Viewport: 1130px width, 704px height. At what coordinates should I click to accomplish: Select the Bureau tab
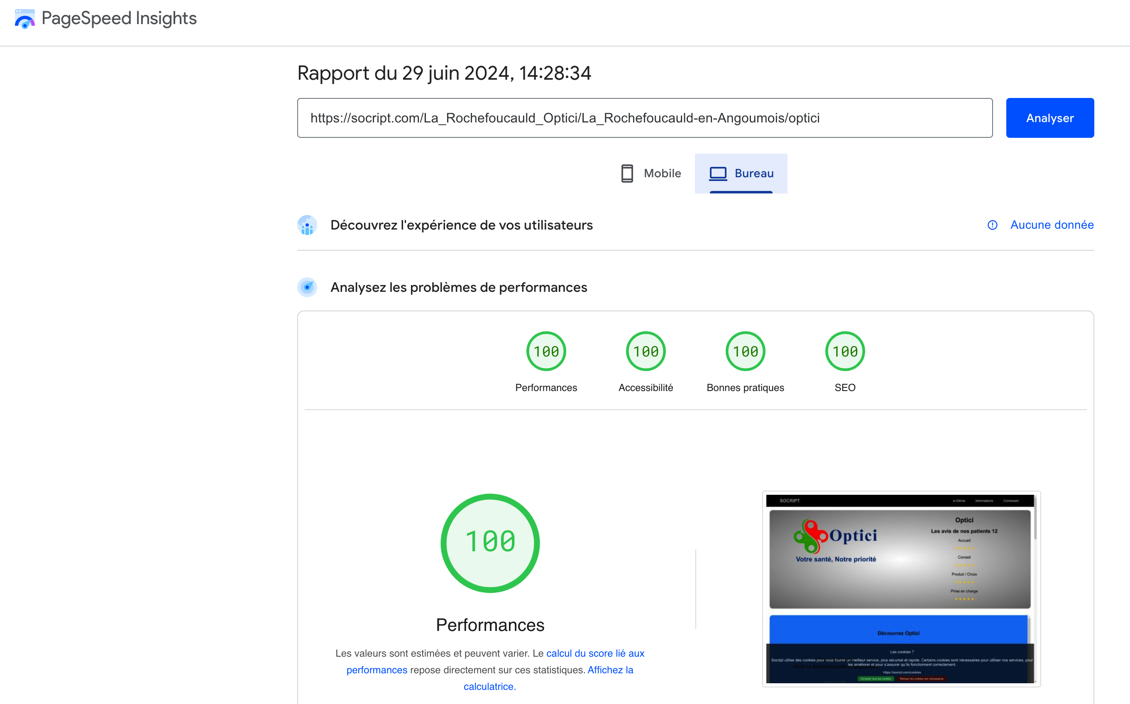[x=741, y=173]
